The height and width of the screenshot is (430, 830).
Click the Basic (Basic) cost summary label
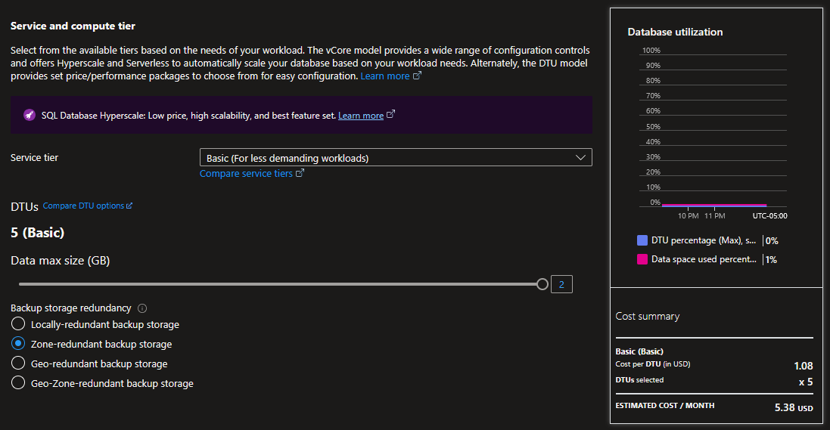639,351
